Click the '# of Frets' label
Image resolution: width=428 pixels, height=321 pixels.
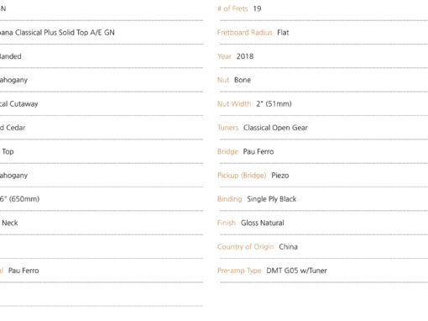click(232, 8)
